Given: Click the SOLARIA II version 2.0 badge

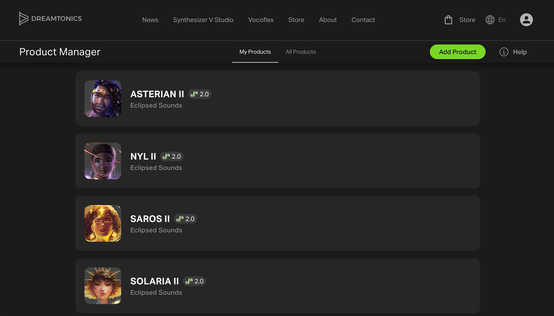Looking at the screenshot, I should point(195,281).
